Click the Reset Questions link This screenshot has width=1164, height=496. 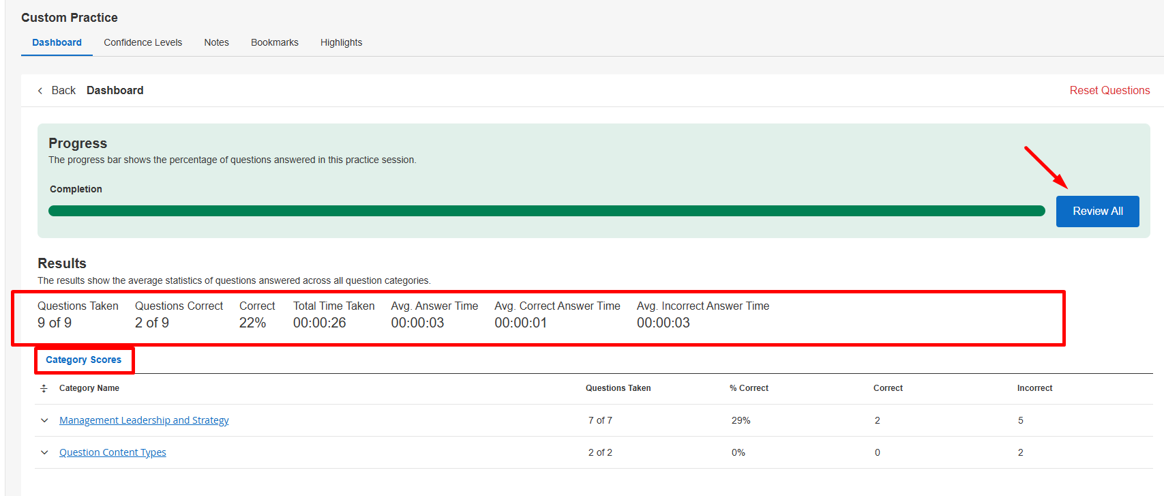click(x=1109, y=90)
